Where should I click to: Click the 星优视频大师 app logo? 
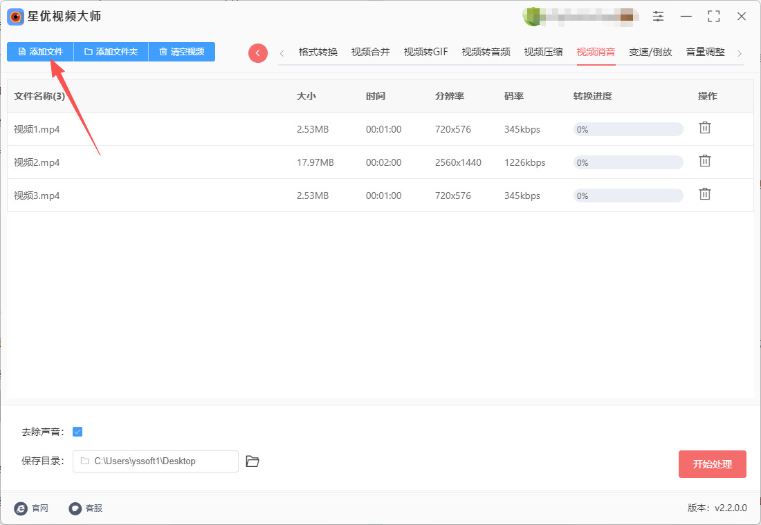pos(16,17)
